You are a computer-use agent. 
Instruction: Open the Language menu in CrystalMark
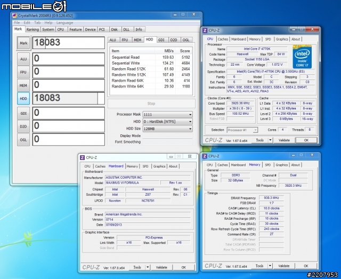[64, 22]
